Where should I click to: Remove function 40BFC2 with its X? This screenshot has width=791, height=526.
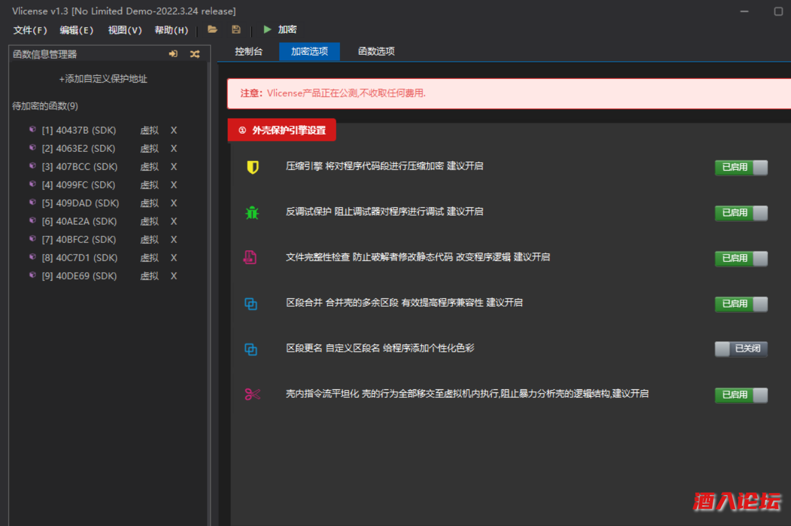point(174,239)
